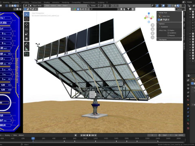Open the editor type button in viewport header
This screenshot has height=146, width=195.
point(26,6)
